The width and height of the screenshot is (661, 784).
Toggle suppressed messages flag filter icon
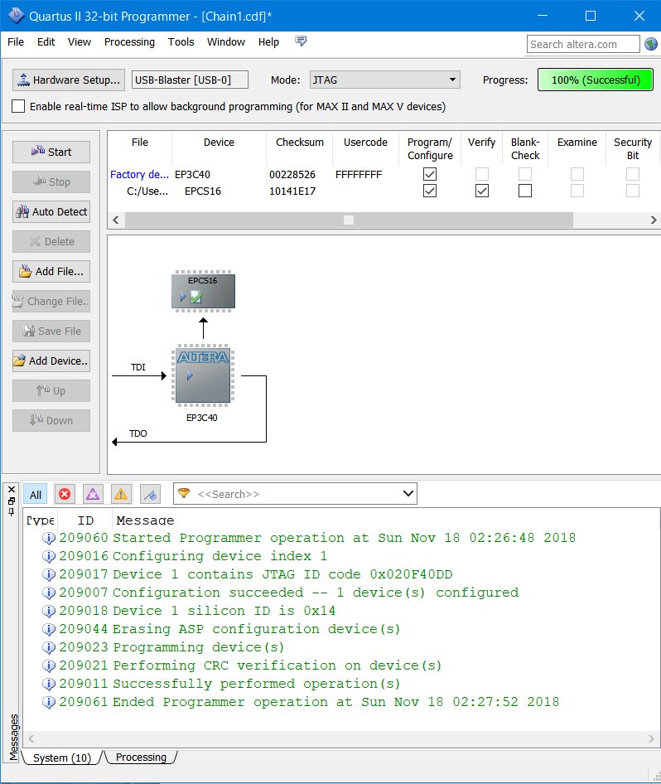[x=150, y=494]
